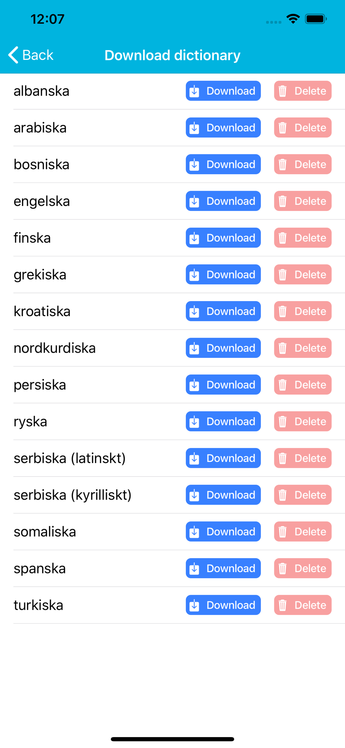The height and width of the screenshot is (748, 345).
Task: Check the Wi-Fi status icon
Action: (293, 19)
